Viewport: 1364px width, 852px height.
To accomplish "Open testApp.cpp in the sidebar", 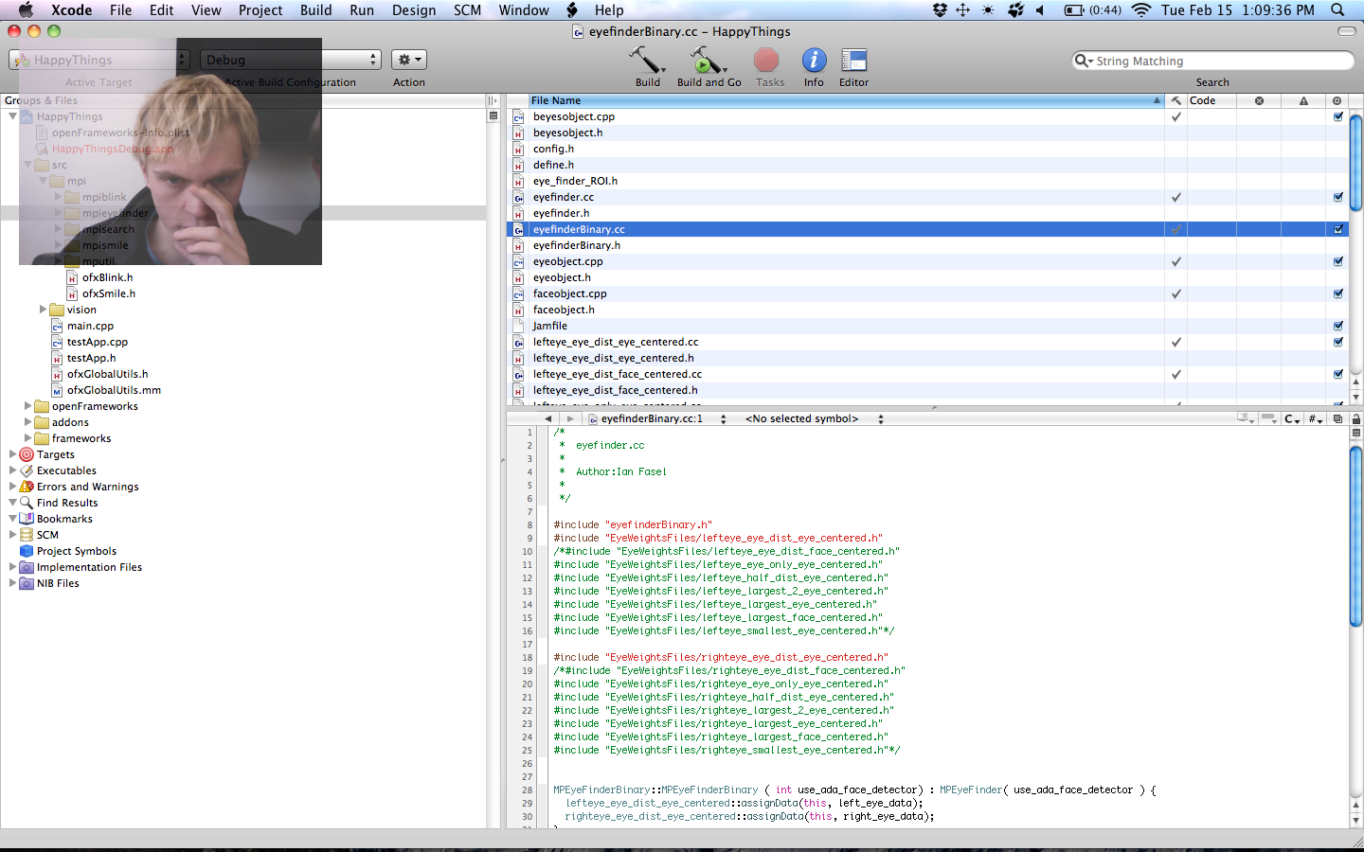I will pos(97,342).
